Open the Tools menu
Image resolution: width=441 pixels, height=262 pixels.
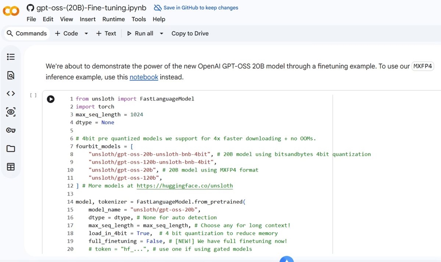(x=139, y=19)
